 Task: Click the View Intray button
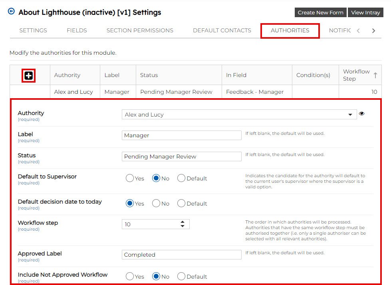[365, 12]
